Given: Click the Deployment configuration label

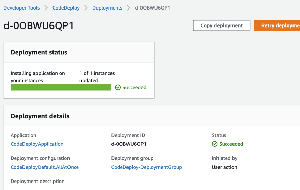Looking at the screenshot, I should (x=40, y=158).
